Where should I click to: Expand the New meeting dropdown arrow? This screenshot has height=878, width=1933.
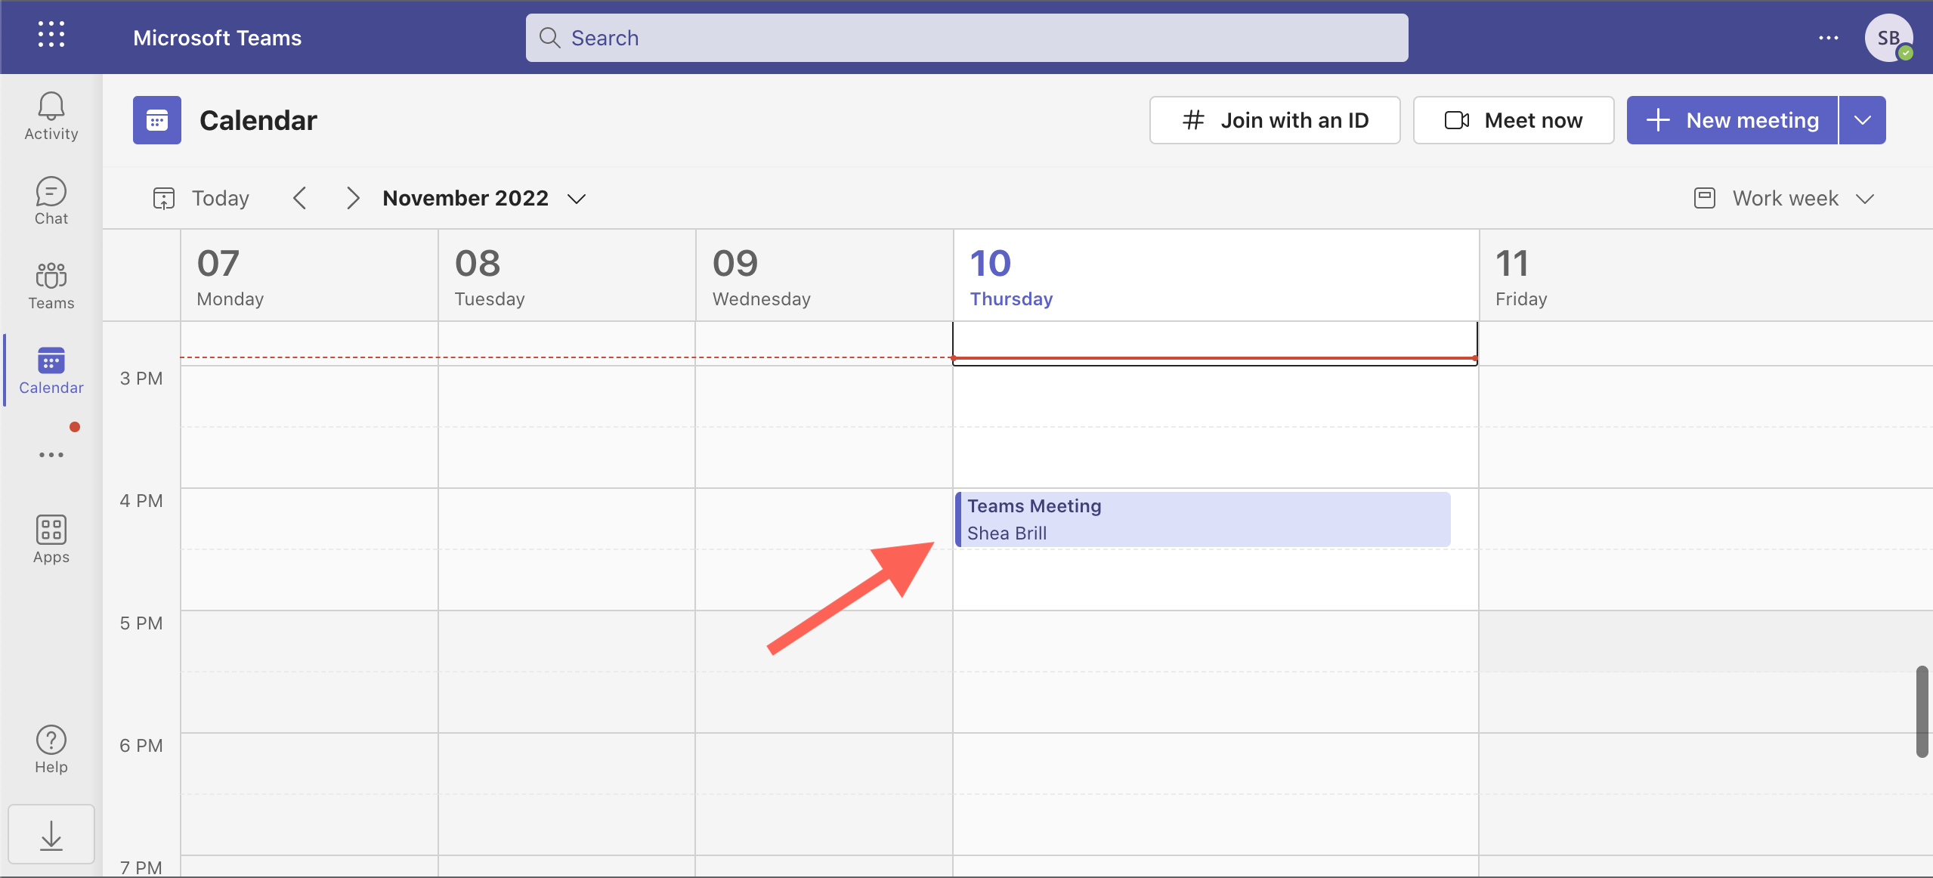tap(1863, 120)
